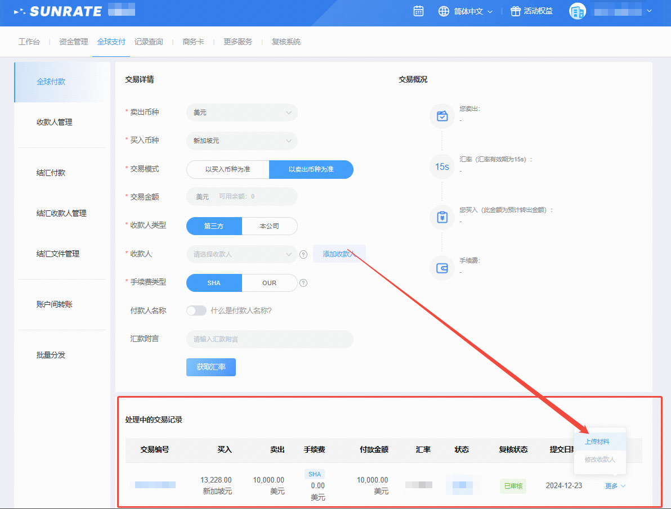Screen dimensions: 671x509
Task: Click the gift icon for 活动权益
Action: (516, 11)
